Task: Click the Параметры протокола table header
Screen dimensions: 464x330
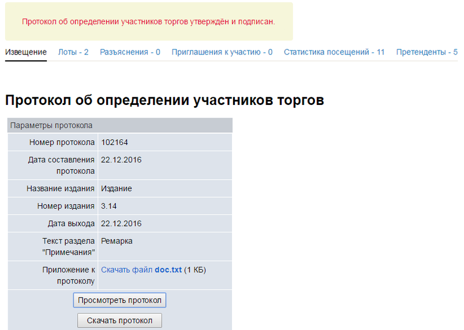Action: [120, 125]
